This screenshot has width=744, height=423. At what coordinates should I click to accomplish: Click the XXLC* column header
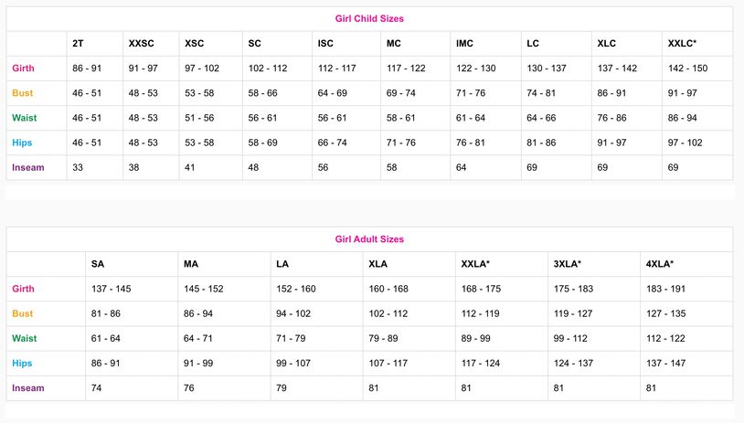[x=682, y=43]
